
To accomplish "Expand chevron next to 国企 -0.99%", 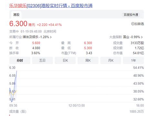I will (142, 37).
